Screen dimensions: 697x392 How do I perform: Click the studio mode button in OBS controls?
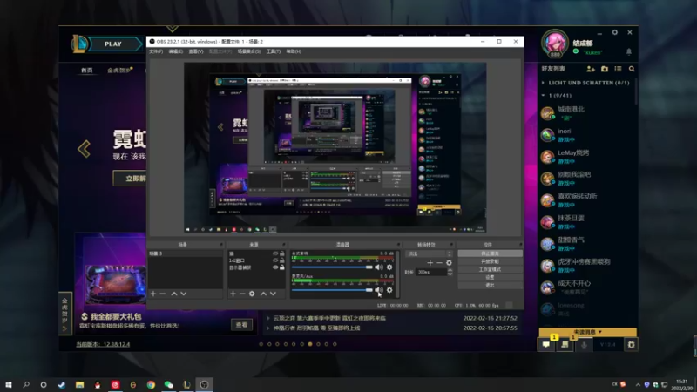click(490, 269)
